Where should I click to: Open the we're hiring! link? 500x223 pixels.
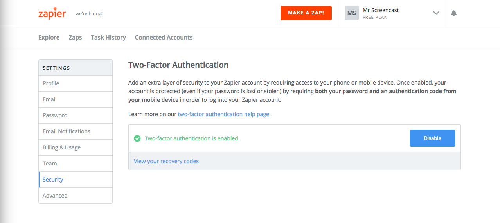89,14
